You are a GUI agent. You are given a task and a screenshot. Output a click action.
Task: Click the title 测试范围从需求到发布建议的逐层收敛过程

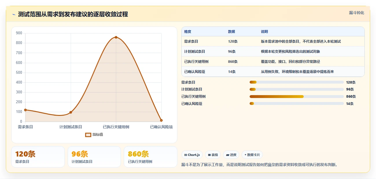click(x=73, y=14)
